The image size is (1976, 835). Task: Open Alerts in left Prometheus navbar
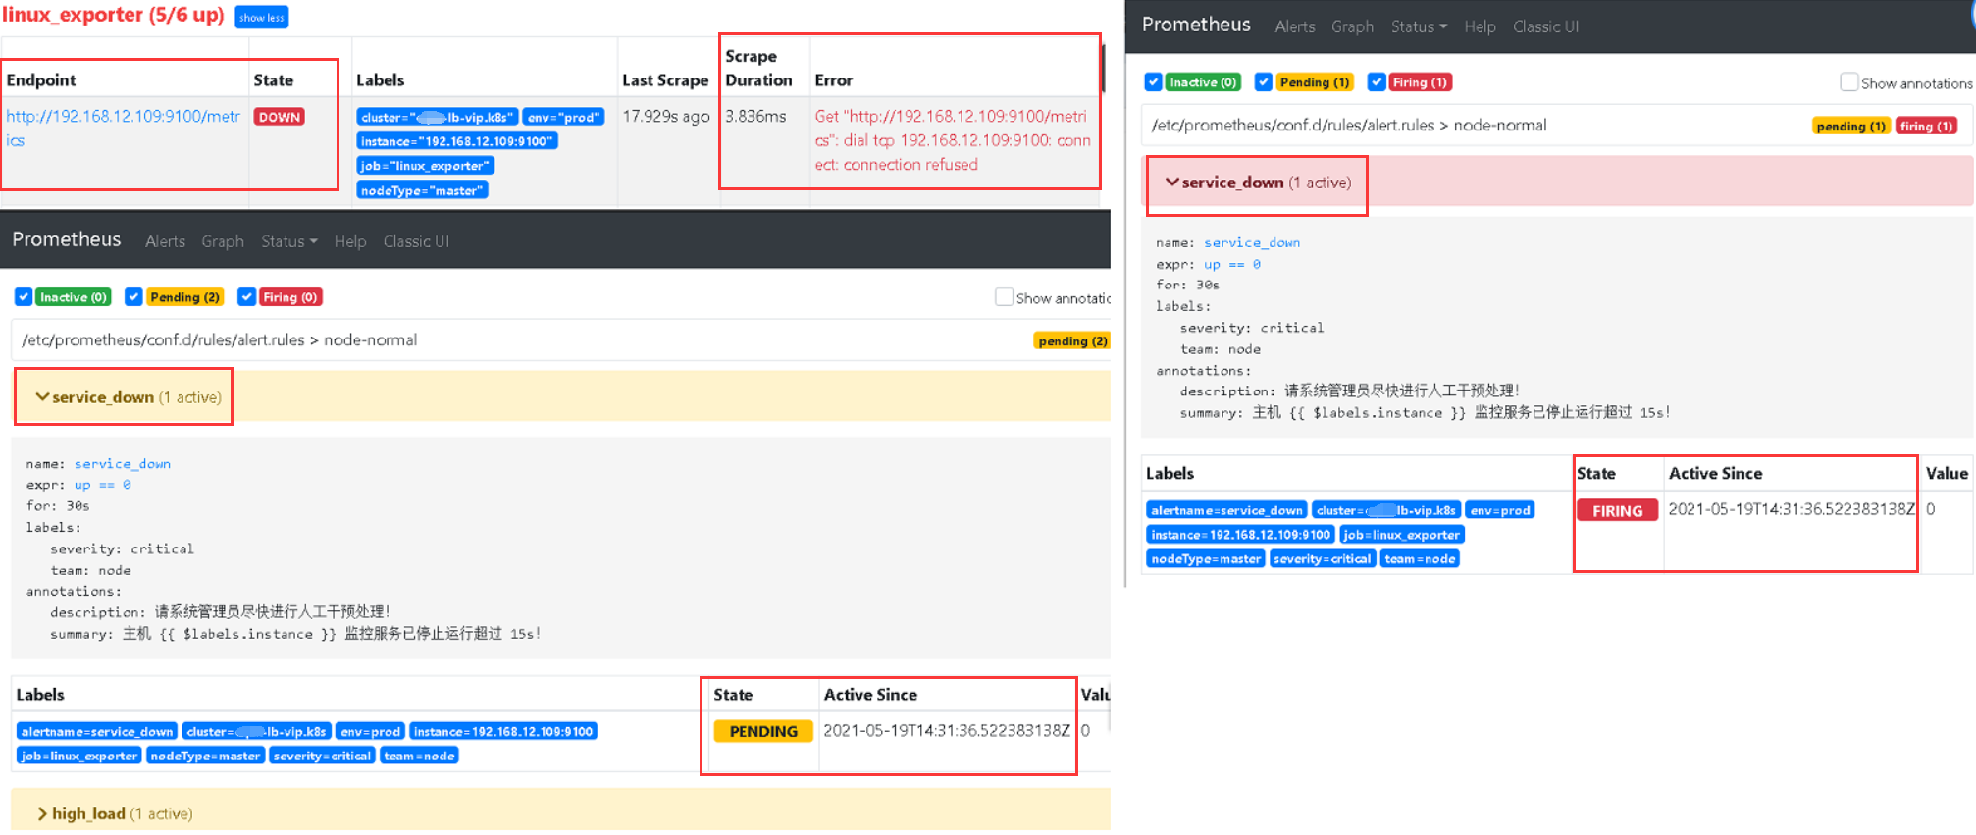(165, 241)
